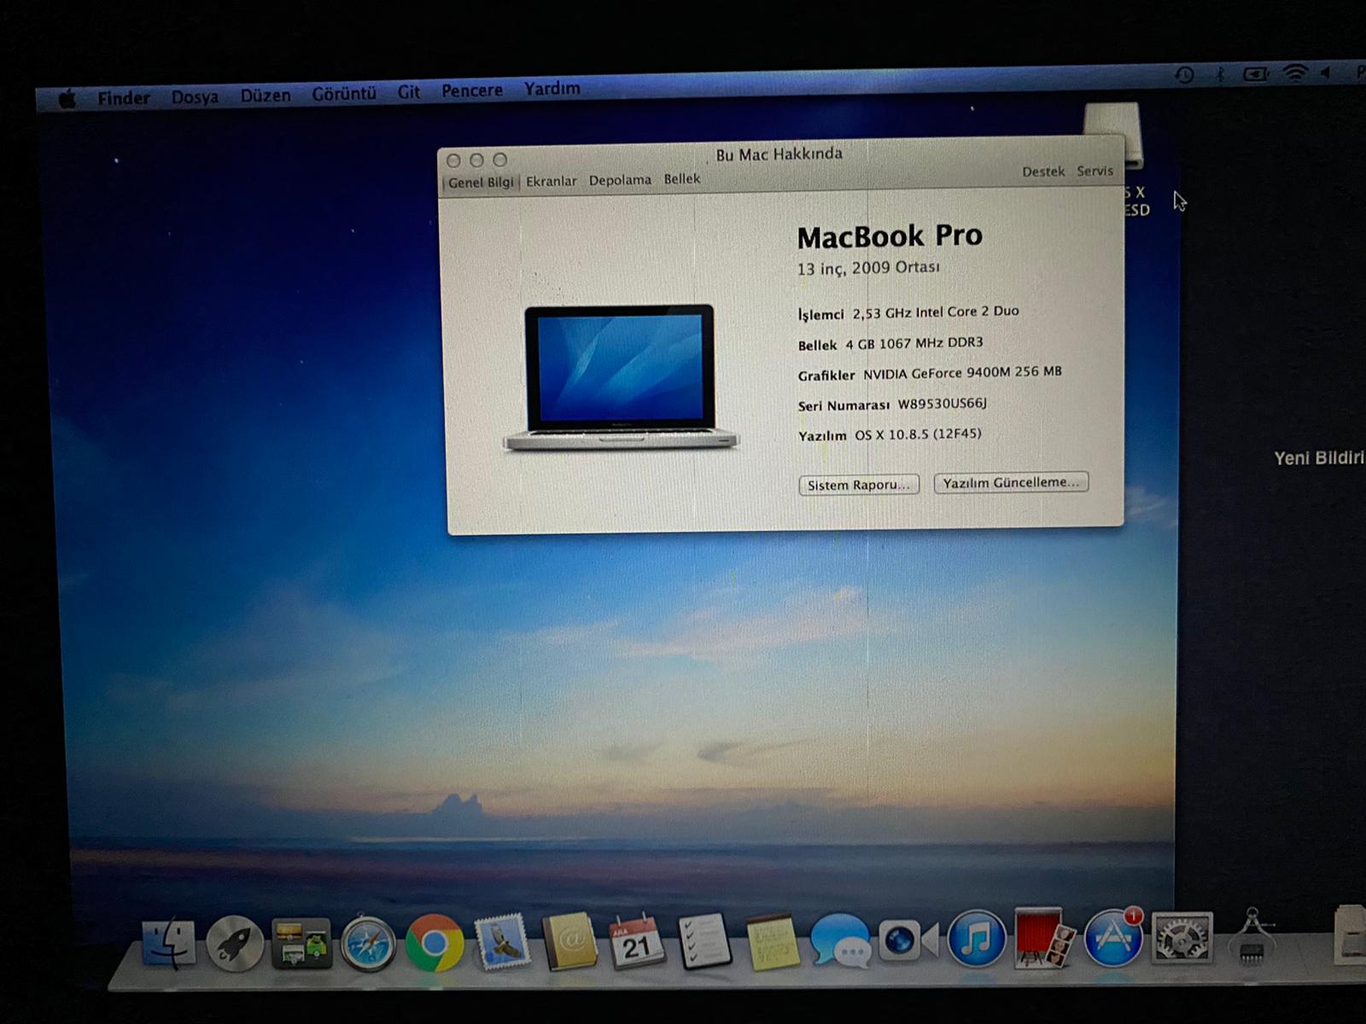Open the Apple menu
Image resolution: width=1366 pixels, height=1024 pixels.
67,100
